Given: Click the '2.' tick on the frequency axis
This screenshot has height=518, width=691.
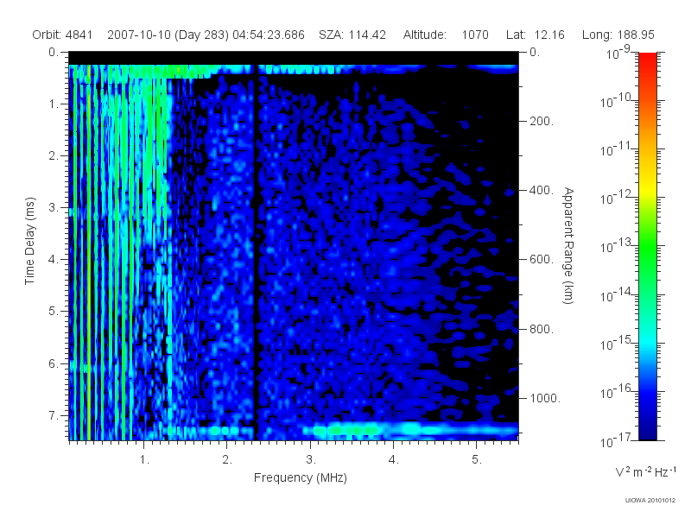Looking at the screenshot, I should click(227, 460).
